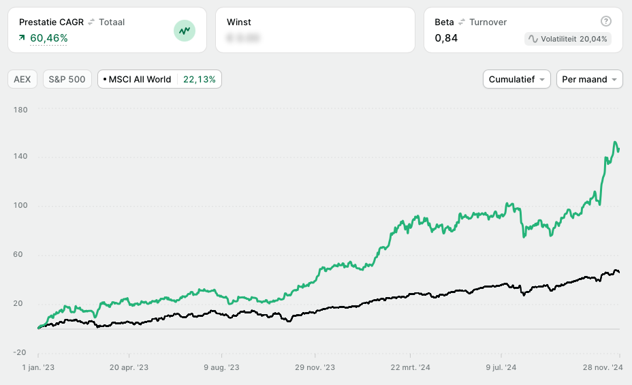Click the 22,13% benchmark return value
Viewport: 632px width, 385px height.
click(200, 80)
